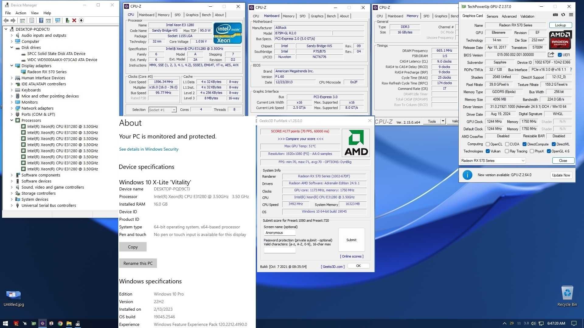Click the FurMark taskbar icon
Image resolution: width=584 pixels, height=328 pixels.
coord(16,323)
